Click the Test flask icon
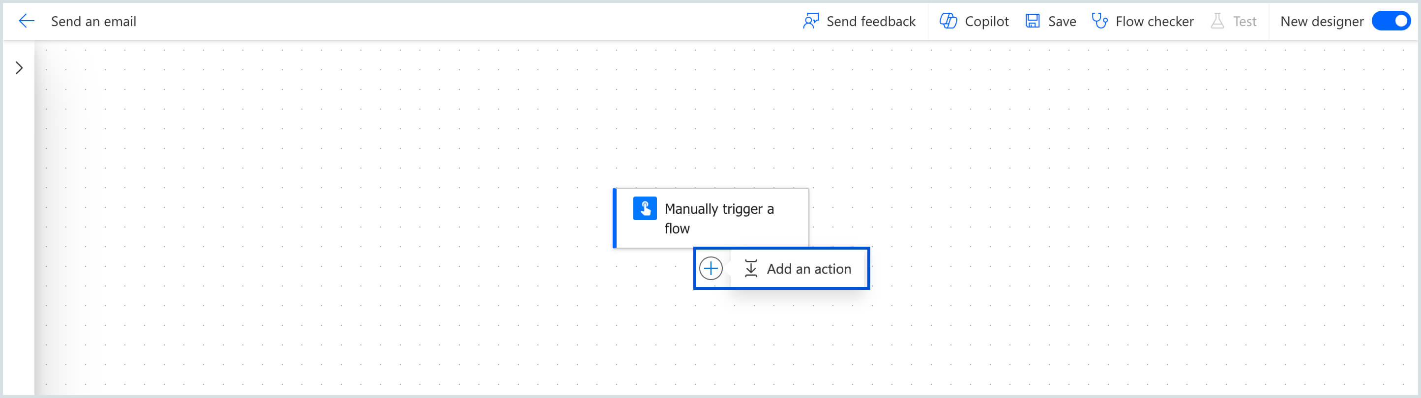Viewport: 1421px width, 398px height. [1217, 22]
